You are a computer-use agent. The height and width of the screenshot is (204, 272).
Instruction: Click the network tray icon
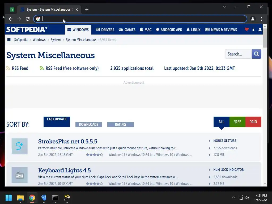click(241, 198)
